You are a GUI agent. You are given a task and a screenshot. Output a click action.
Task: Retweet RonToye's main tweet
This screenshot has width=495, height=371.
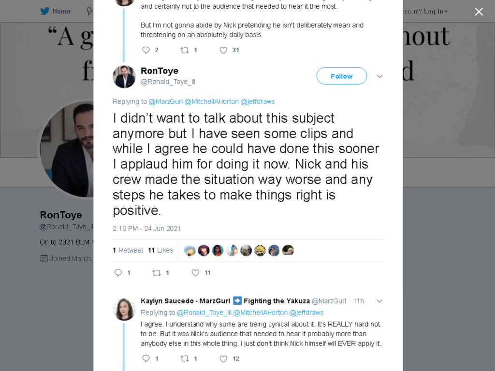(x=157, y=272)
